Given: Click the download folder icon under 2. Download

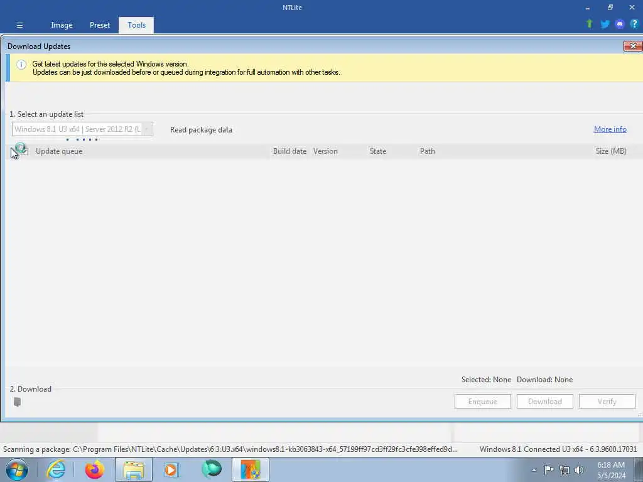Looking at the screenshot, I should (x=17, y=402).
